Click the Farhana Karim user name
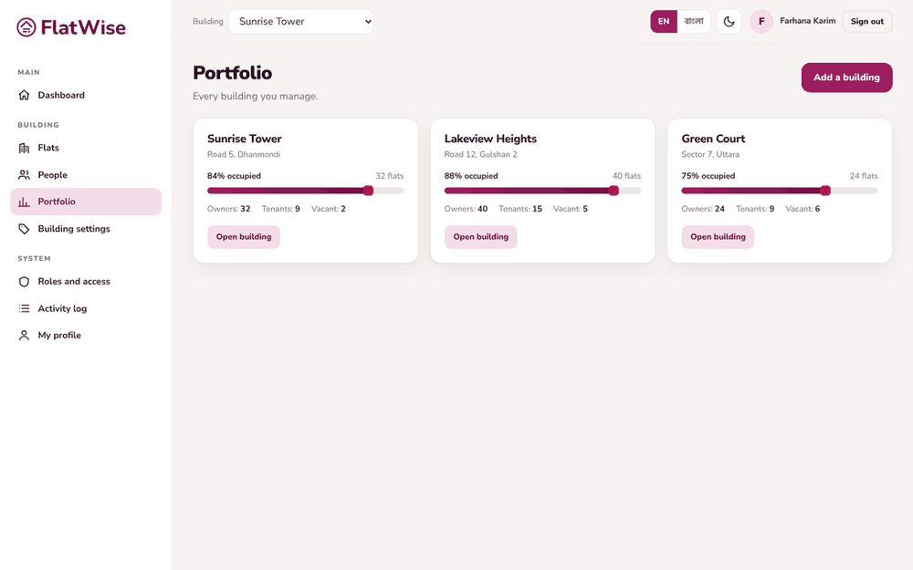 (808, 21)
